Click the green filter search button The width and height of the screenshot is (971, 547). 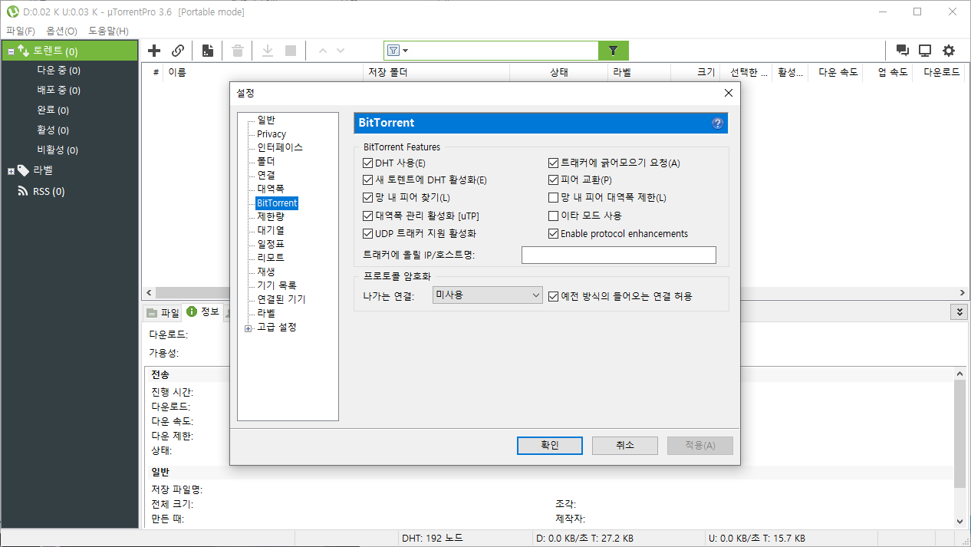coord(614,51)
